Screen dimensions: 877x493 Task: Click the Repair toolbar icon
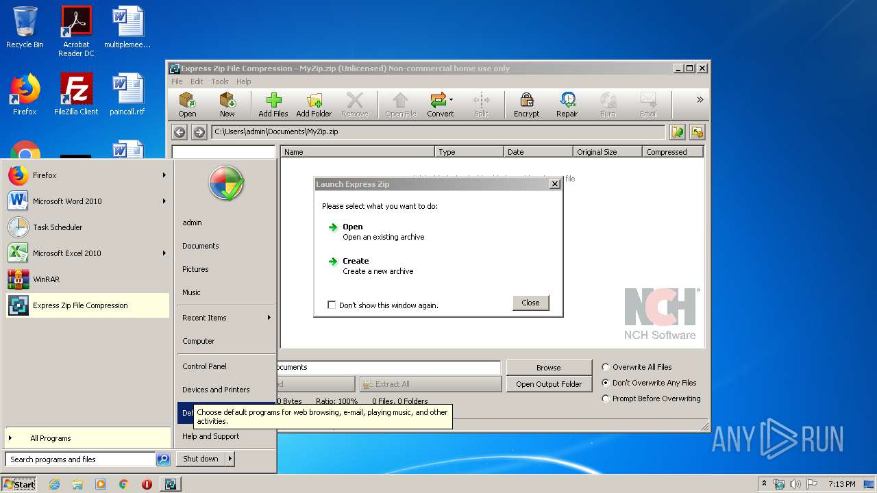567,105
